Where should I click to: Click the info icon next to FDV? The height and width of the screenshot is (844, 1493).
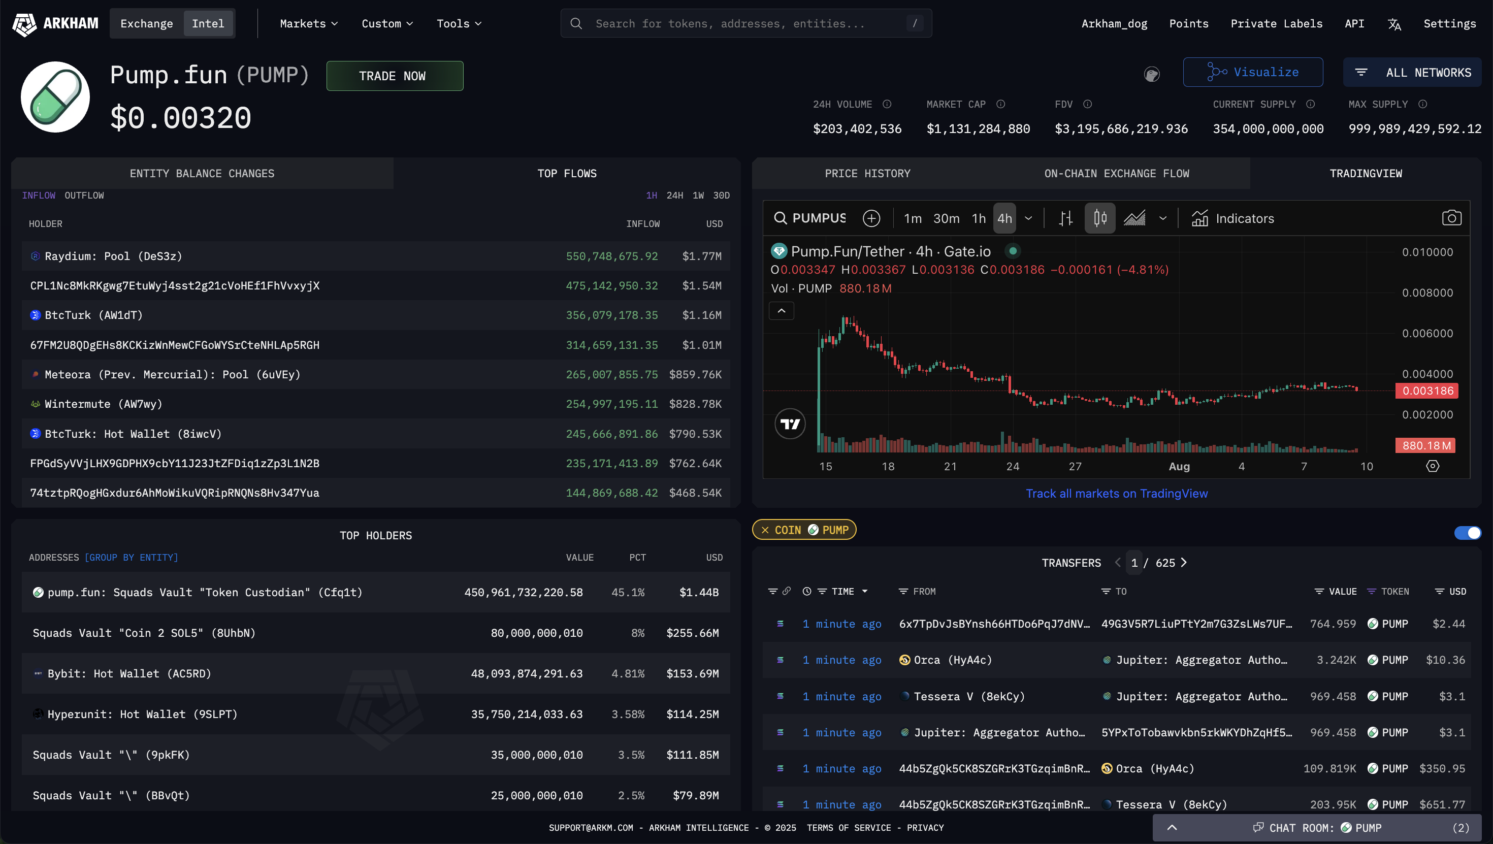[x=1087, y=104]
